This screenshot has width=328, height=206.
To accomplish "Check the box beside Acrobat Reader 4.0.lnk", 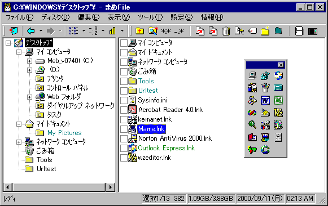I will 124,110.
